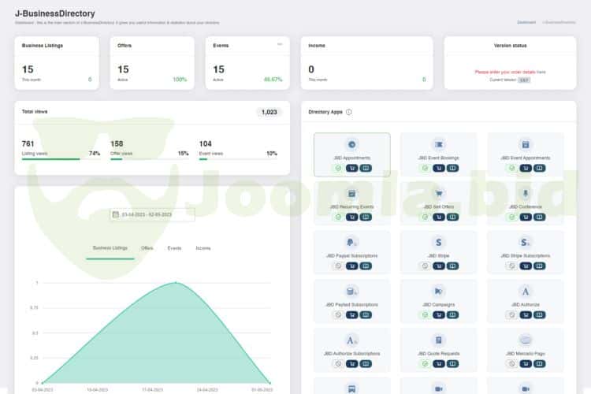Click the JBD Event Bookings ticket icon

(x=439, y=144)
